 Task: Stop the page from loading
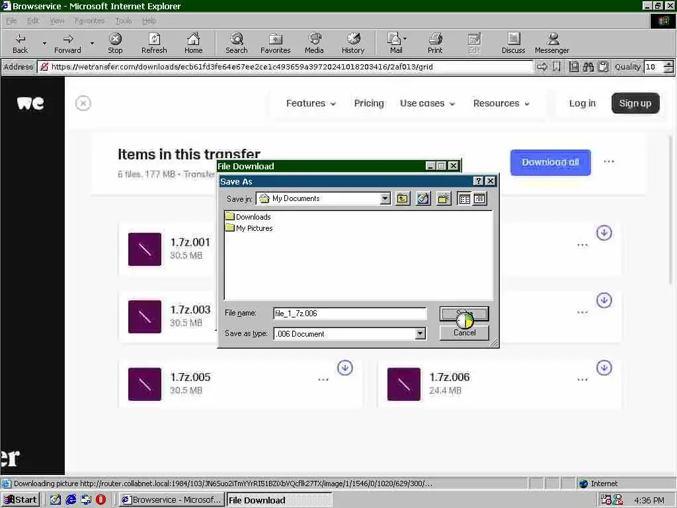[x=115, y=44]
